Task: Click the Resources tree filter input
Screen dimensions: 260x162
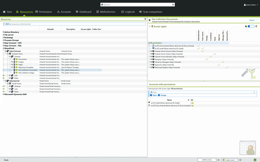Action: tap(74, 24)
